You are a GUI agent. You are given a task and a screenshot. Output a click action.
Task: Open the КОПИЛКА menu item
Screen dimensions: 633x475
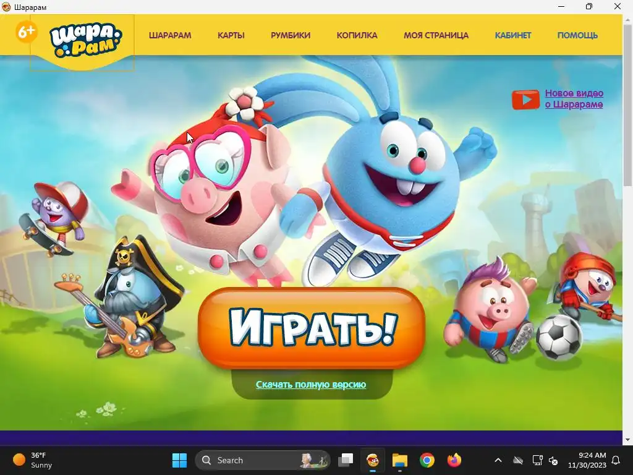click(357, 35)
